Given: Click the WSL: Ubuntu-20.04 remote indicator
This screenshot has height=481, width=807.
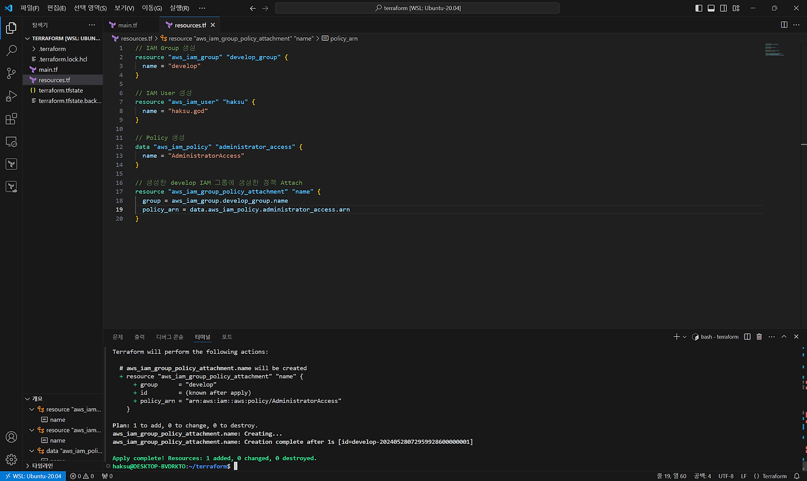Looking at the screenshot, I should (x=32, y=476).
